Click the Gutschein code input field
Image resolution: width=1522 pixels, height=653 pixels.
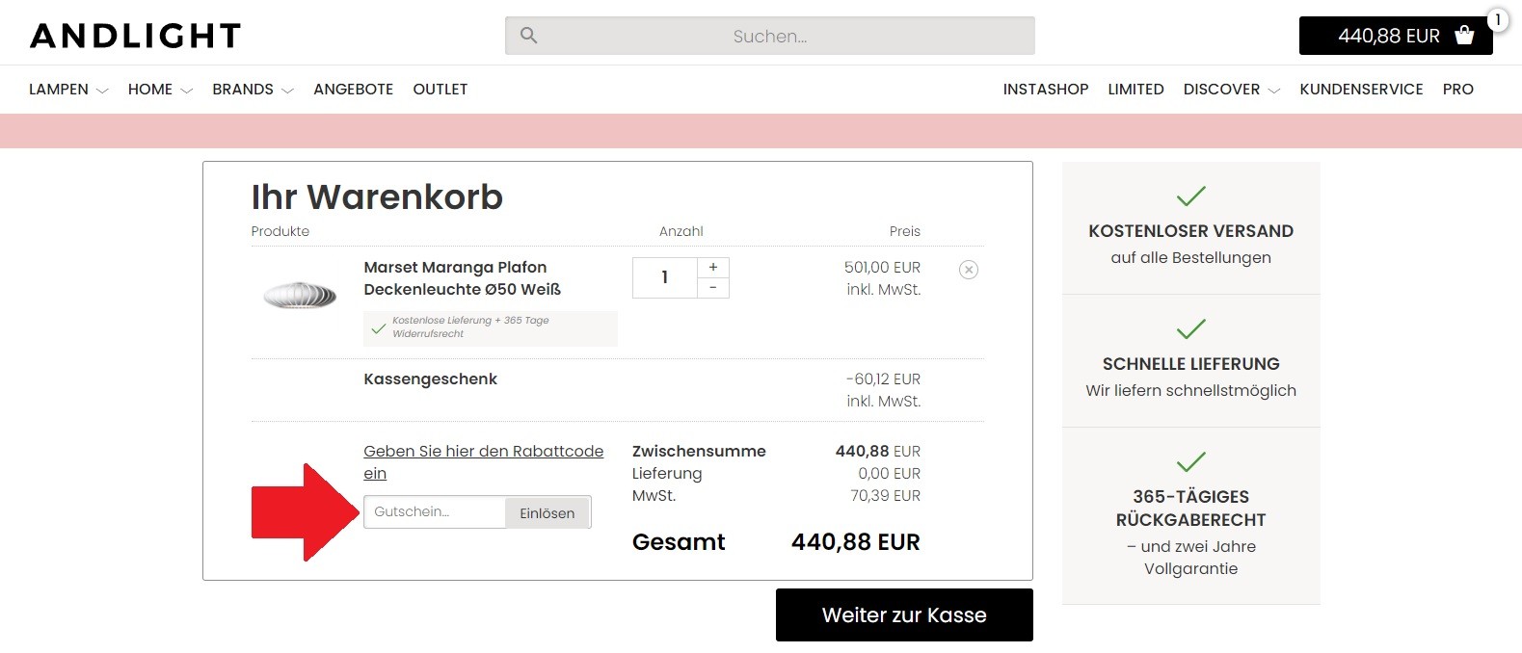[x=435, y=512]
